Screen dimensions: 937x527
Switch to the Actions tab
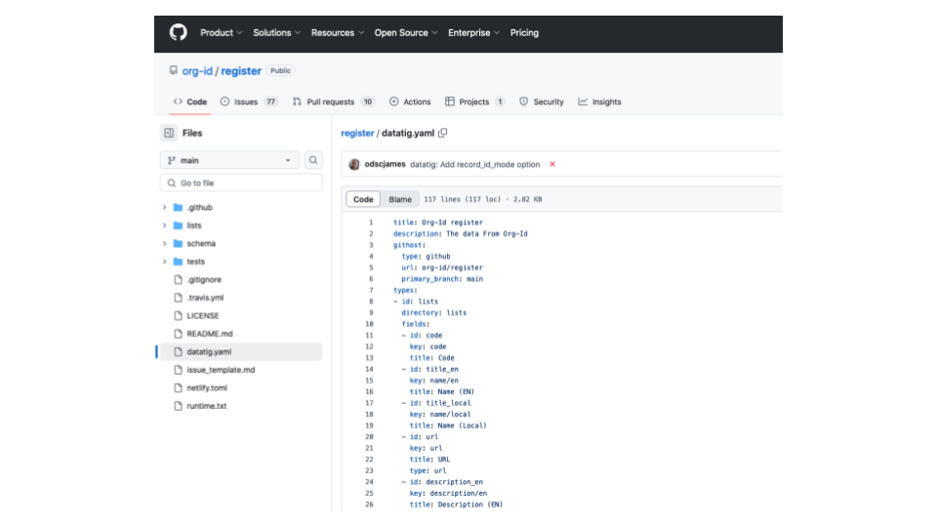(x=410, y=101)
